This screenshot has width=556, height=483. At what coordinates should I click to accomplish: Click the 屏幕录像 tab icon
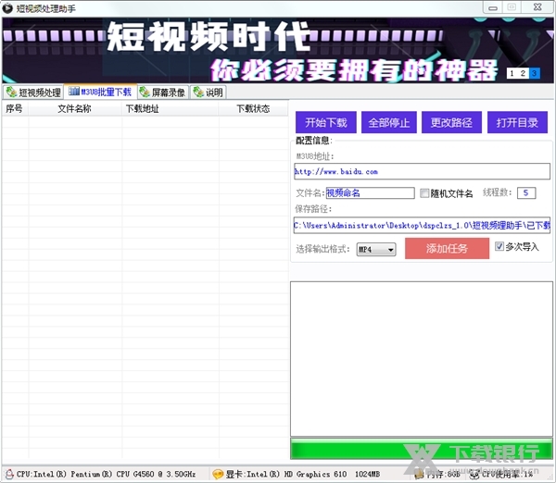tap(145, 93)
